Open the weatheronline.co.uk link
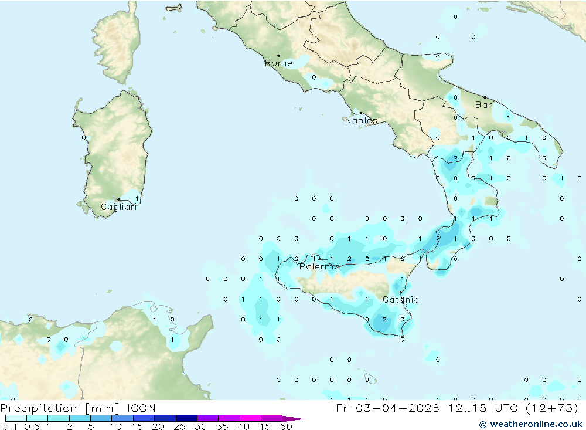Screen dimensions: 586x430 pyautogui.click(x=531, y=424)
